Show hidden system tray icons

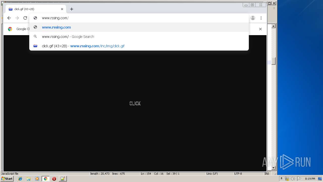281,179
